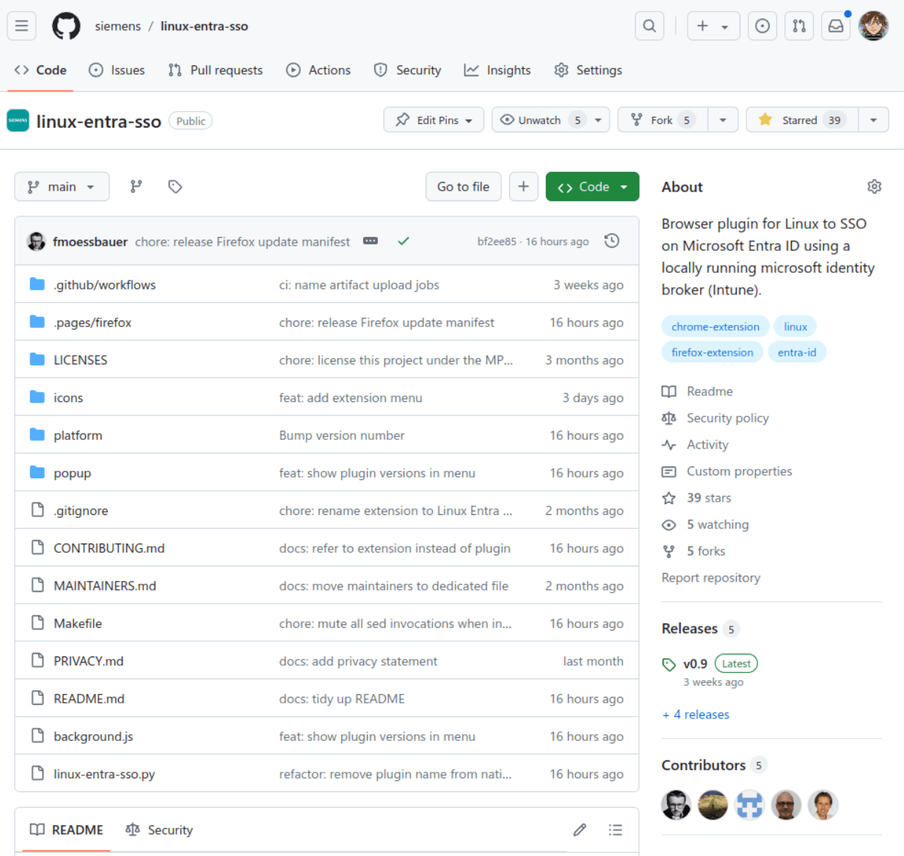
Task: Open the notifications inbox icon
Action: (836, 26)
